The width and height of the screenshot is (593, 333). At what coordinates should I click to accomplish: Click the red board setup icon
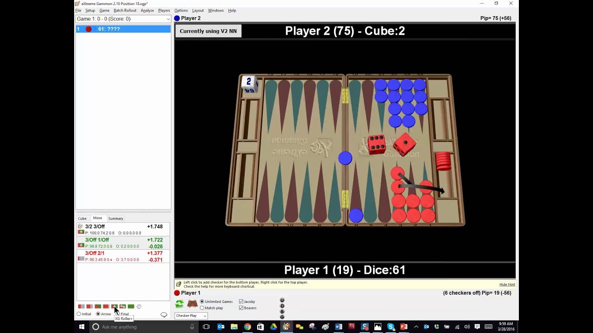[192, 304]
